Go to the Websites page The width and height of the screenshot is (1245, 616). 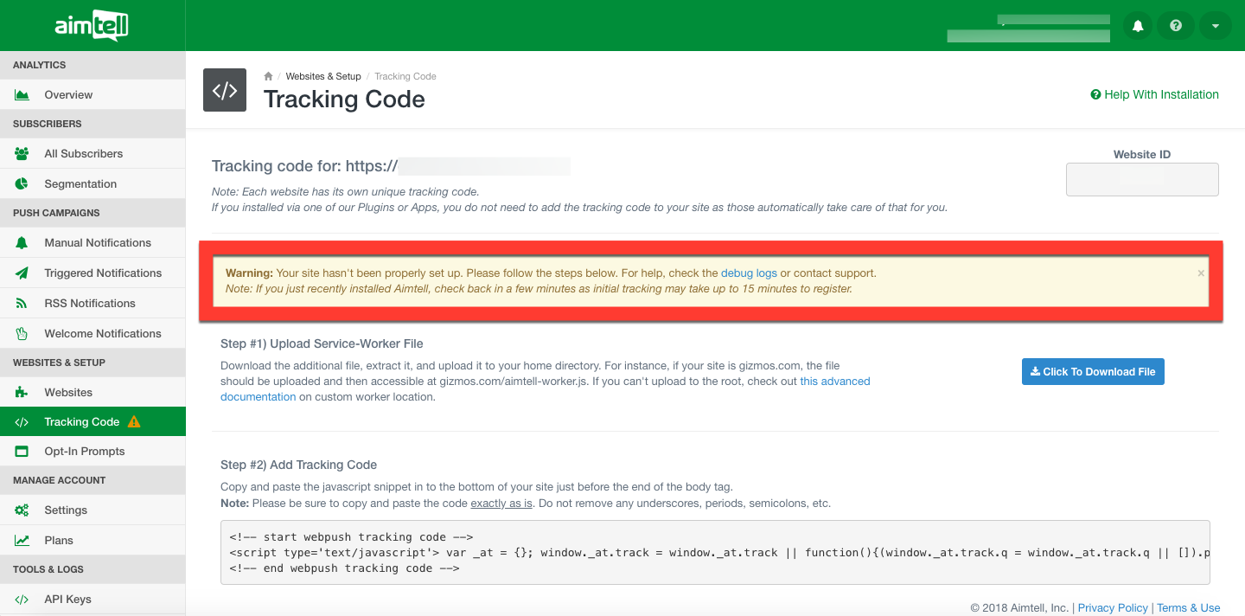[x=93, y=393]
